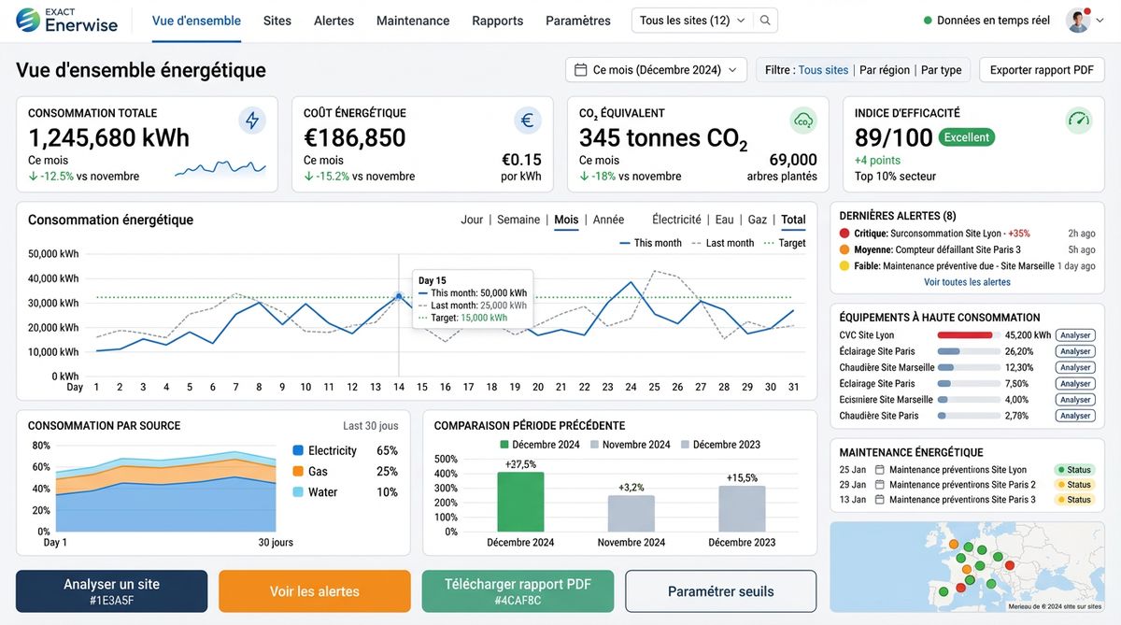Filter sites Par région
Screen dimensions: 1121x625
click(884, 70)
